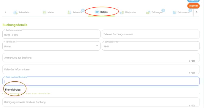
Task: Click the Dokumente count badge
Action: [x=190, y=10]
